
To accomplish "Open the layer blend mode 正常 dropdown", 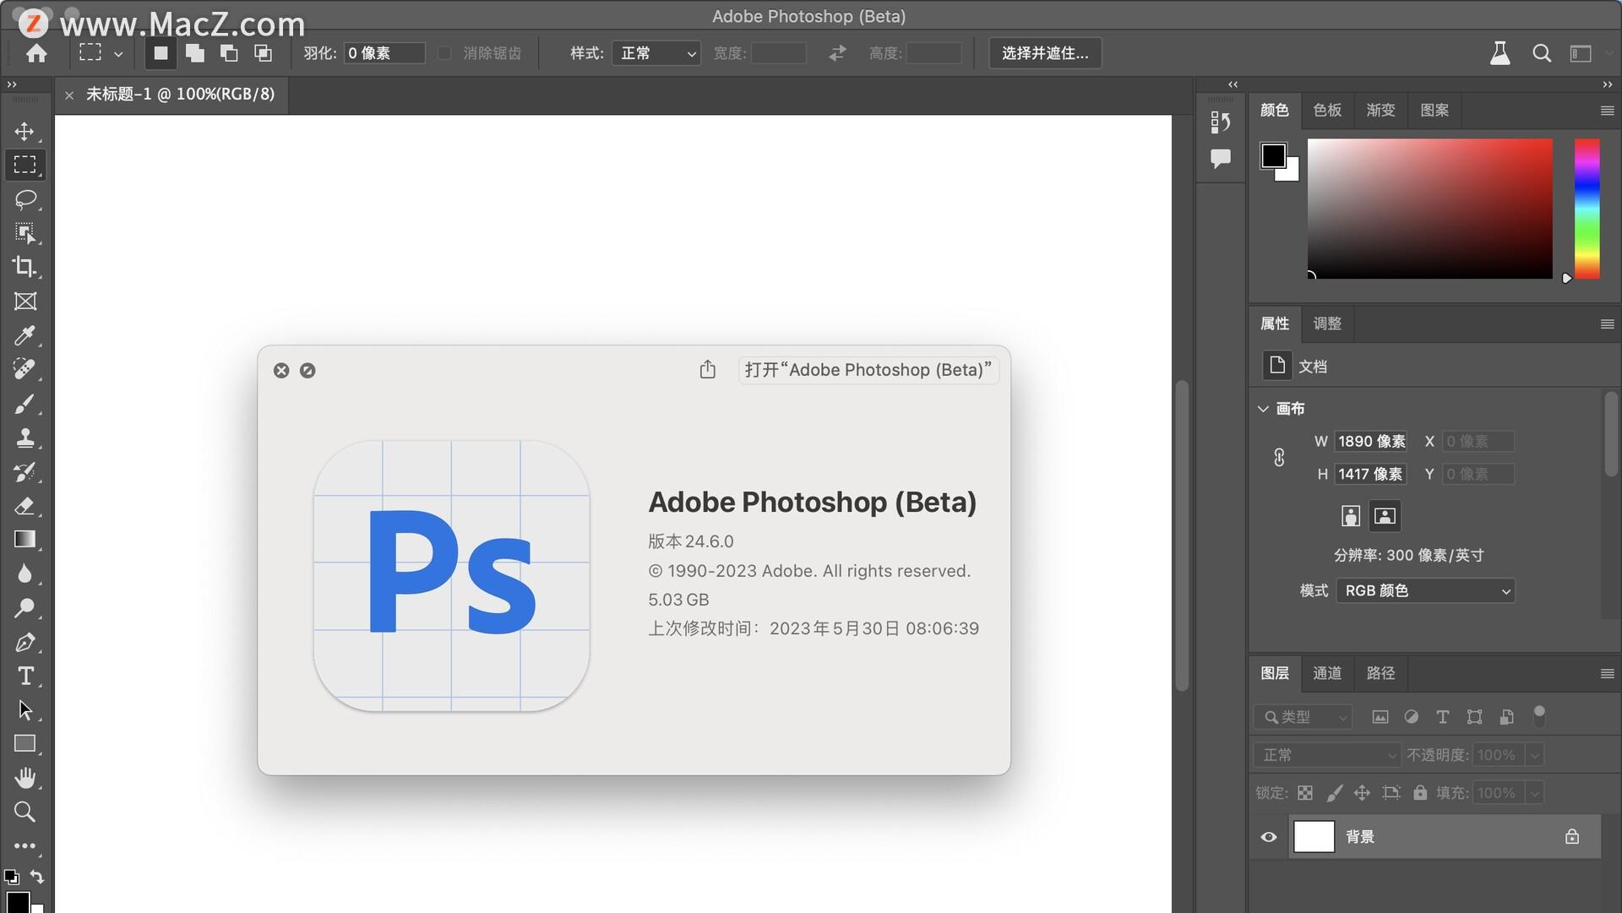I will pyautogui.click(x=1327, y=755).
